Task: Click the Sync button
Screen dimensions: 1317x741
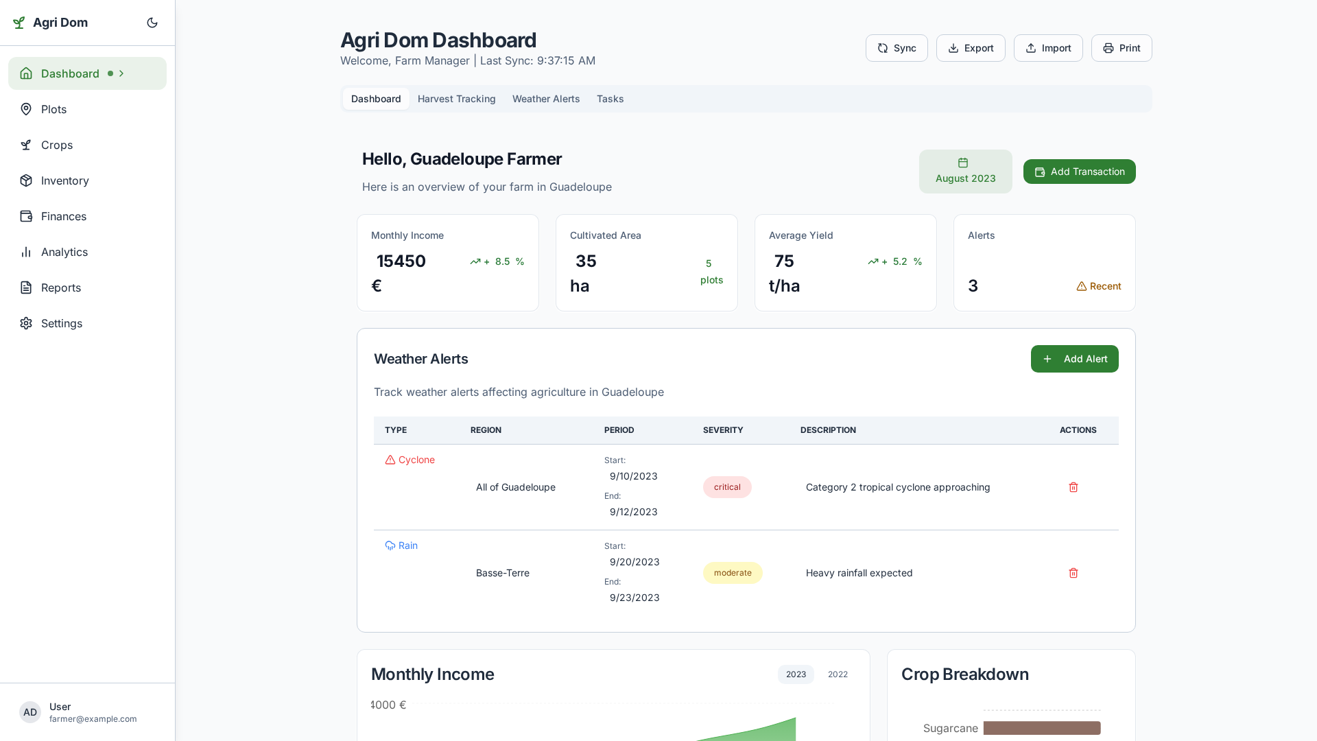Action: pyautogui.click(x=897, y=48)
